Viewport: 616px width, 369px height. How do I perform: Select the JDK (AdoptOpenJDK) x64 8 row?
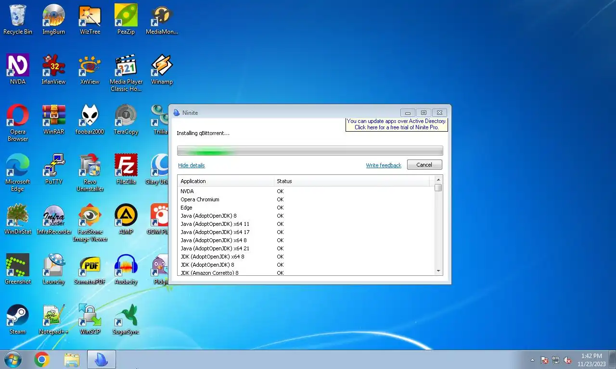[x=306, y=257]
